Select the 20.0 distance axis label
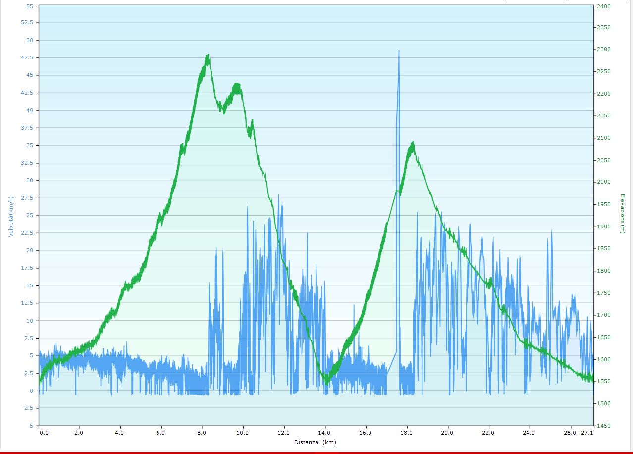This screenshot has width=633, height=454. point(448,433)
